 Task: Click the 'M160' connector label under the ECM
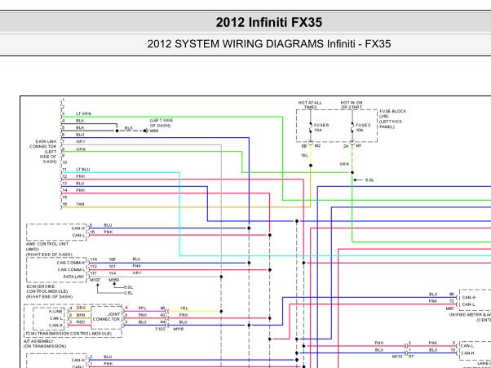point(114,280)
